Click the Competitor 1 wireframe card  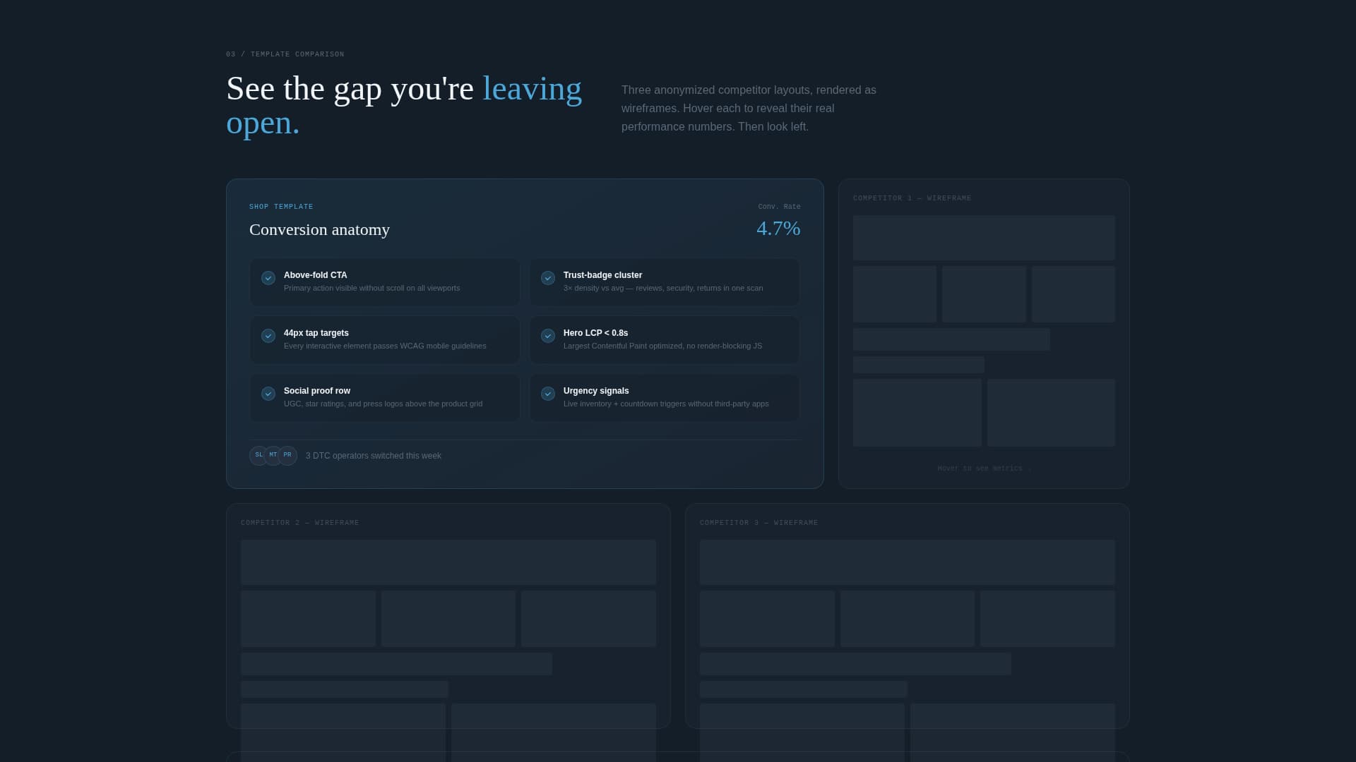tap(984, 334)
